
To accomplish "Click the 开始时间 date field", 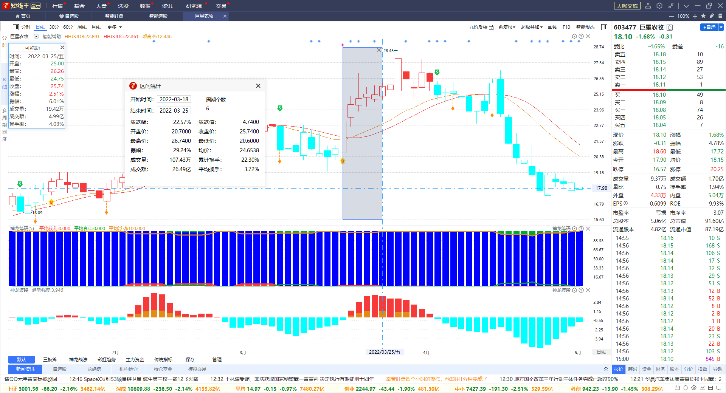I will pyautogui.click(x=174, y=99).
